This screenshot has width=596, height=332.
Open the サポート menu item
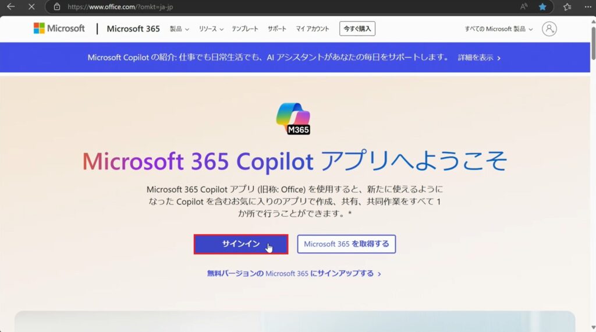[x=276, y=29]
